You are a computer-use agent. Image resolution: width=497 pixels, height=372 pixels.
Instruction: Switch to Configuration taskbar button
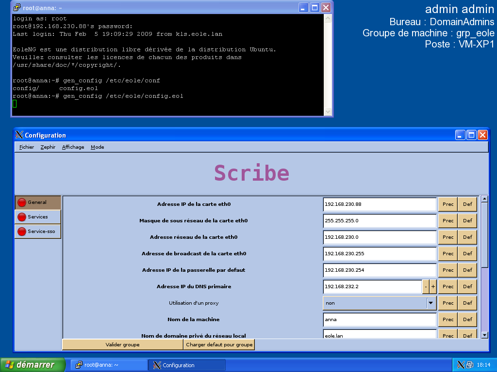point(187,365)
